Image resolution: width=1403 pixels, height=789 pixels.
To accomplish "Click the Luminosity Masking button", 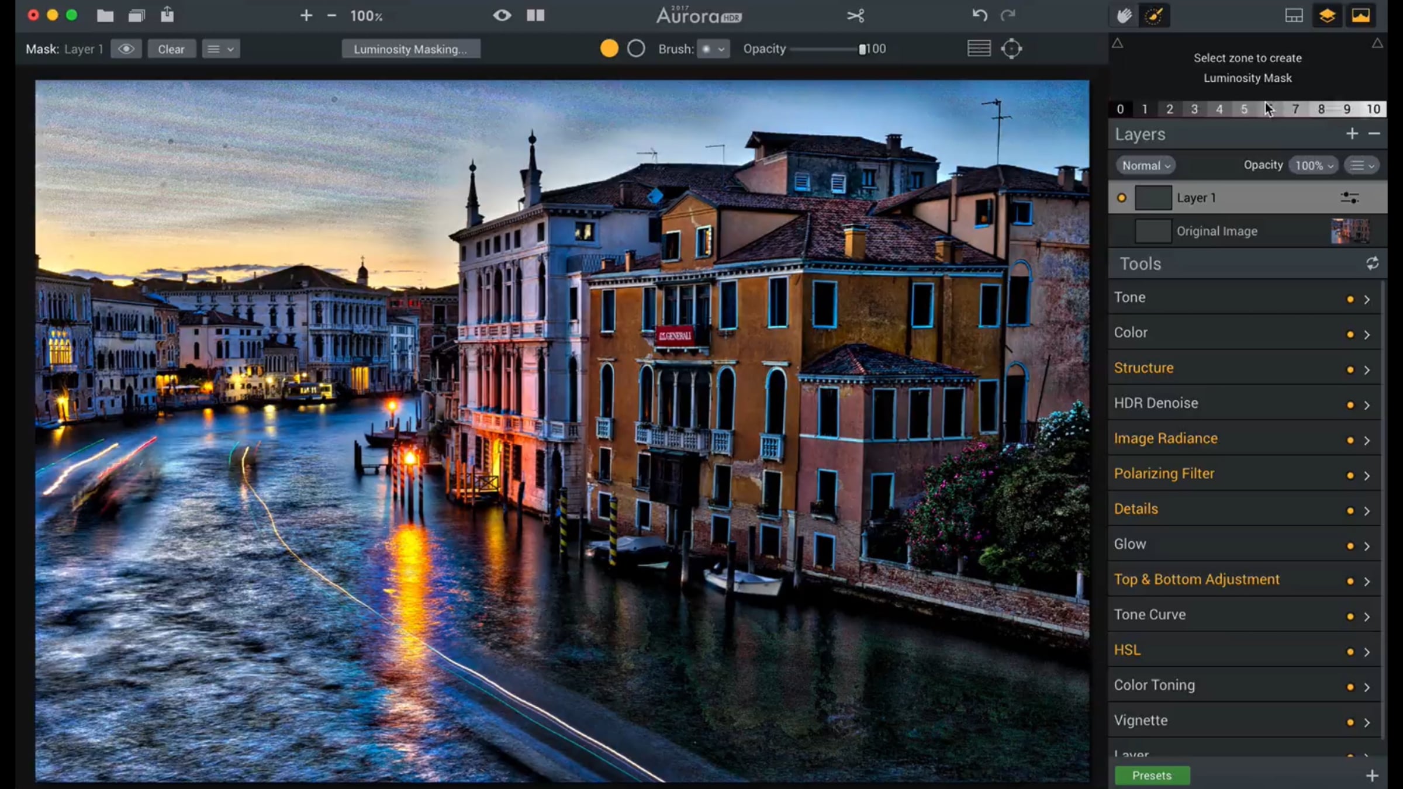I will (410, 49).
